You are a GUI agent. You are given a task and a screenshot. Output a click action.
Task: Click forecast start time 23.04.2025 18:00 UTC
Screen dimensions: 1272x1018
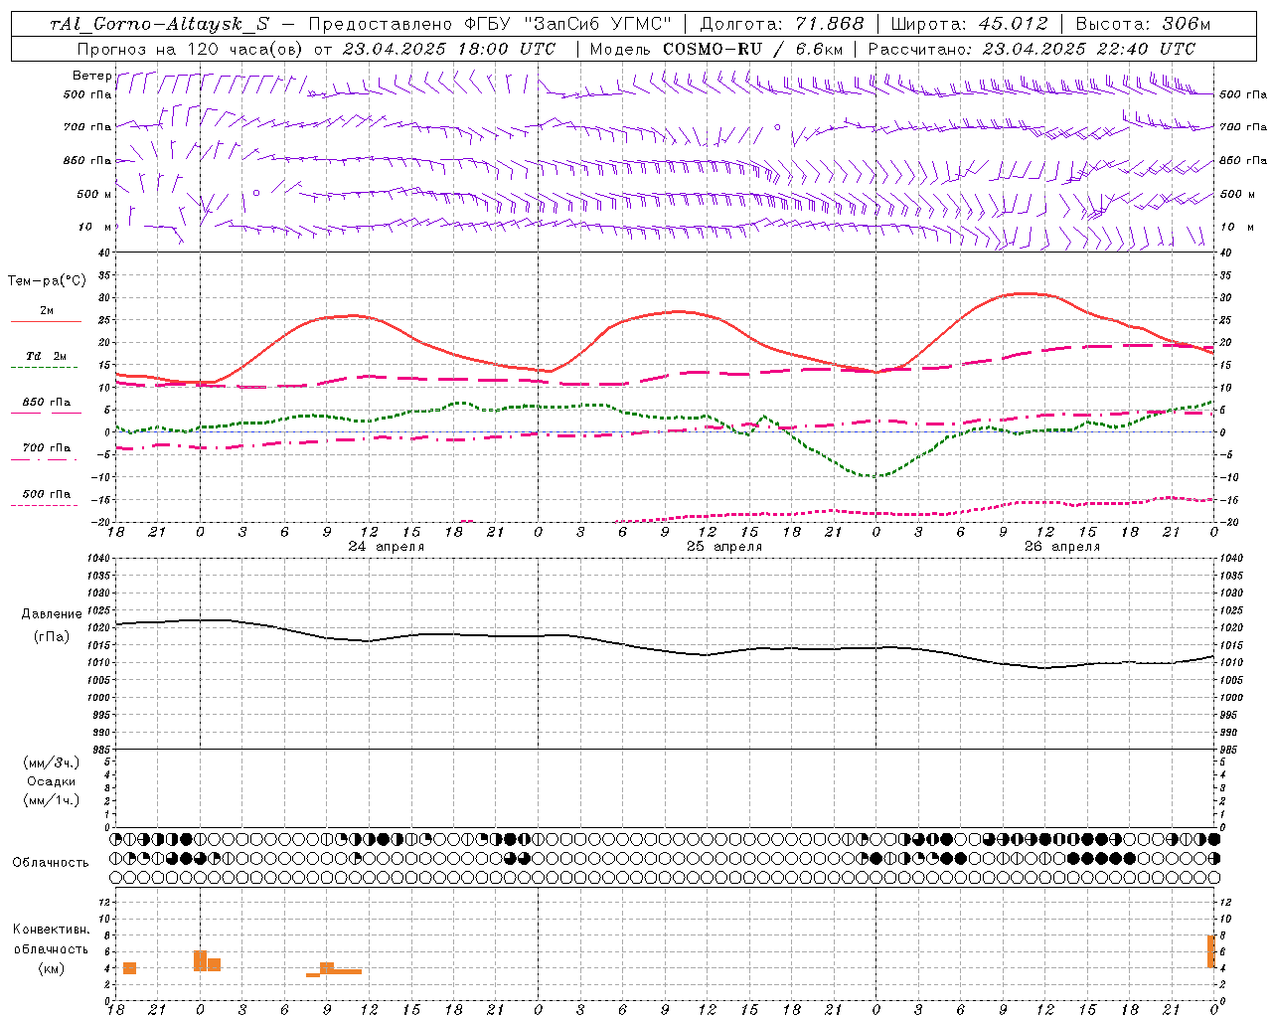449,49
